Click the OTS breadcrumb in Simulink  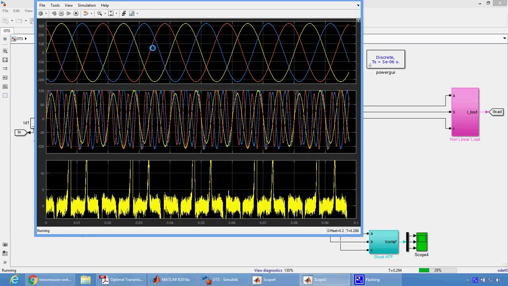pyautogui.click(x=19, y=39)
